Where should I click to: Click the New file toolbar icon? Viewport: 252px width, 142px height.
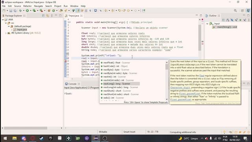pos(4,11)
